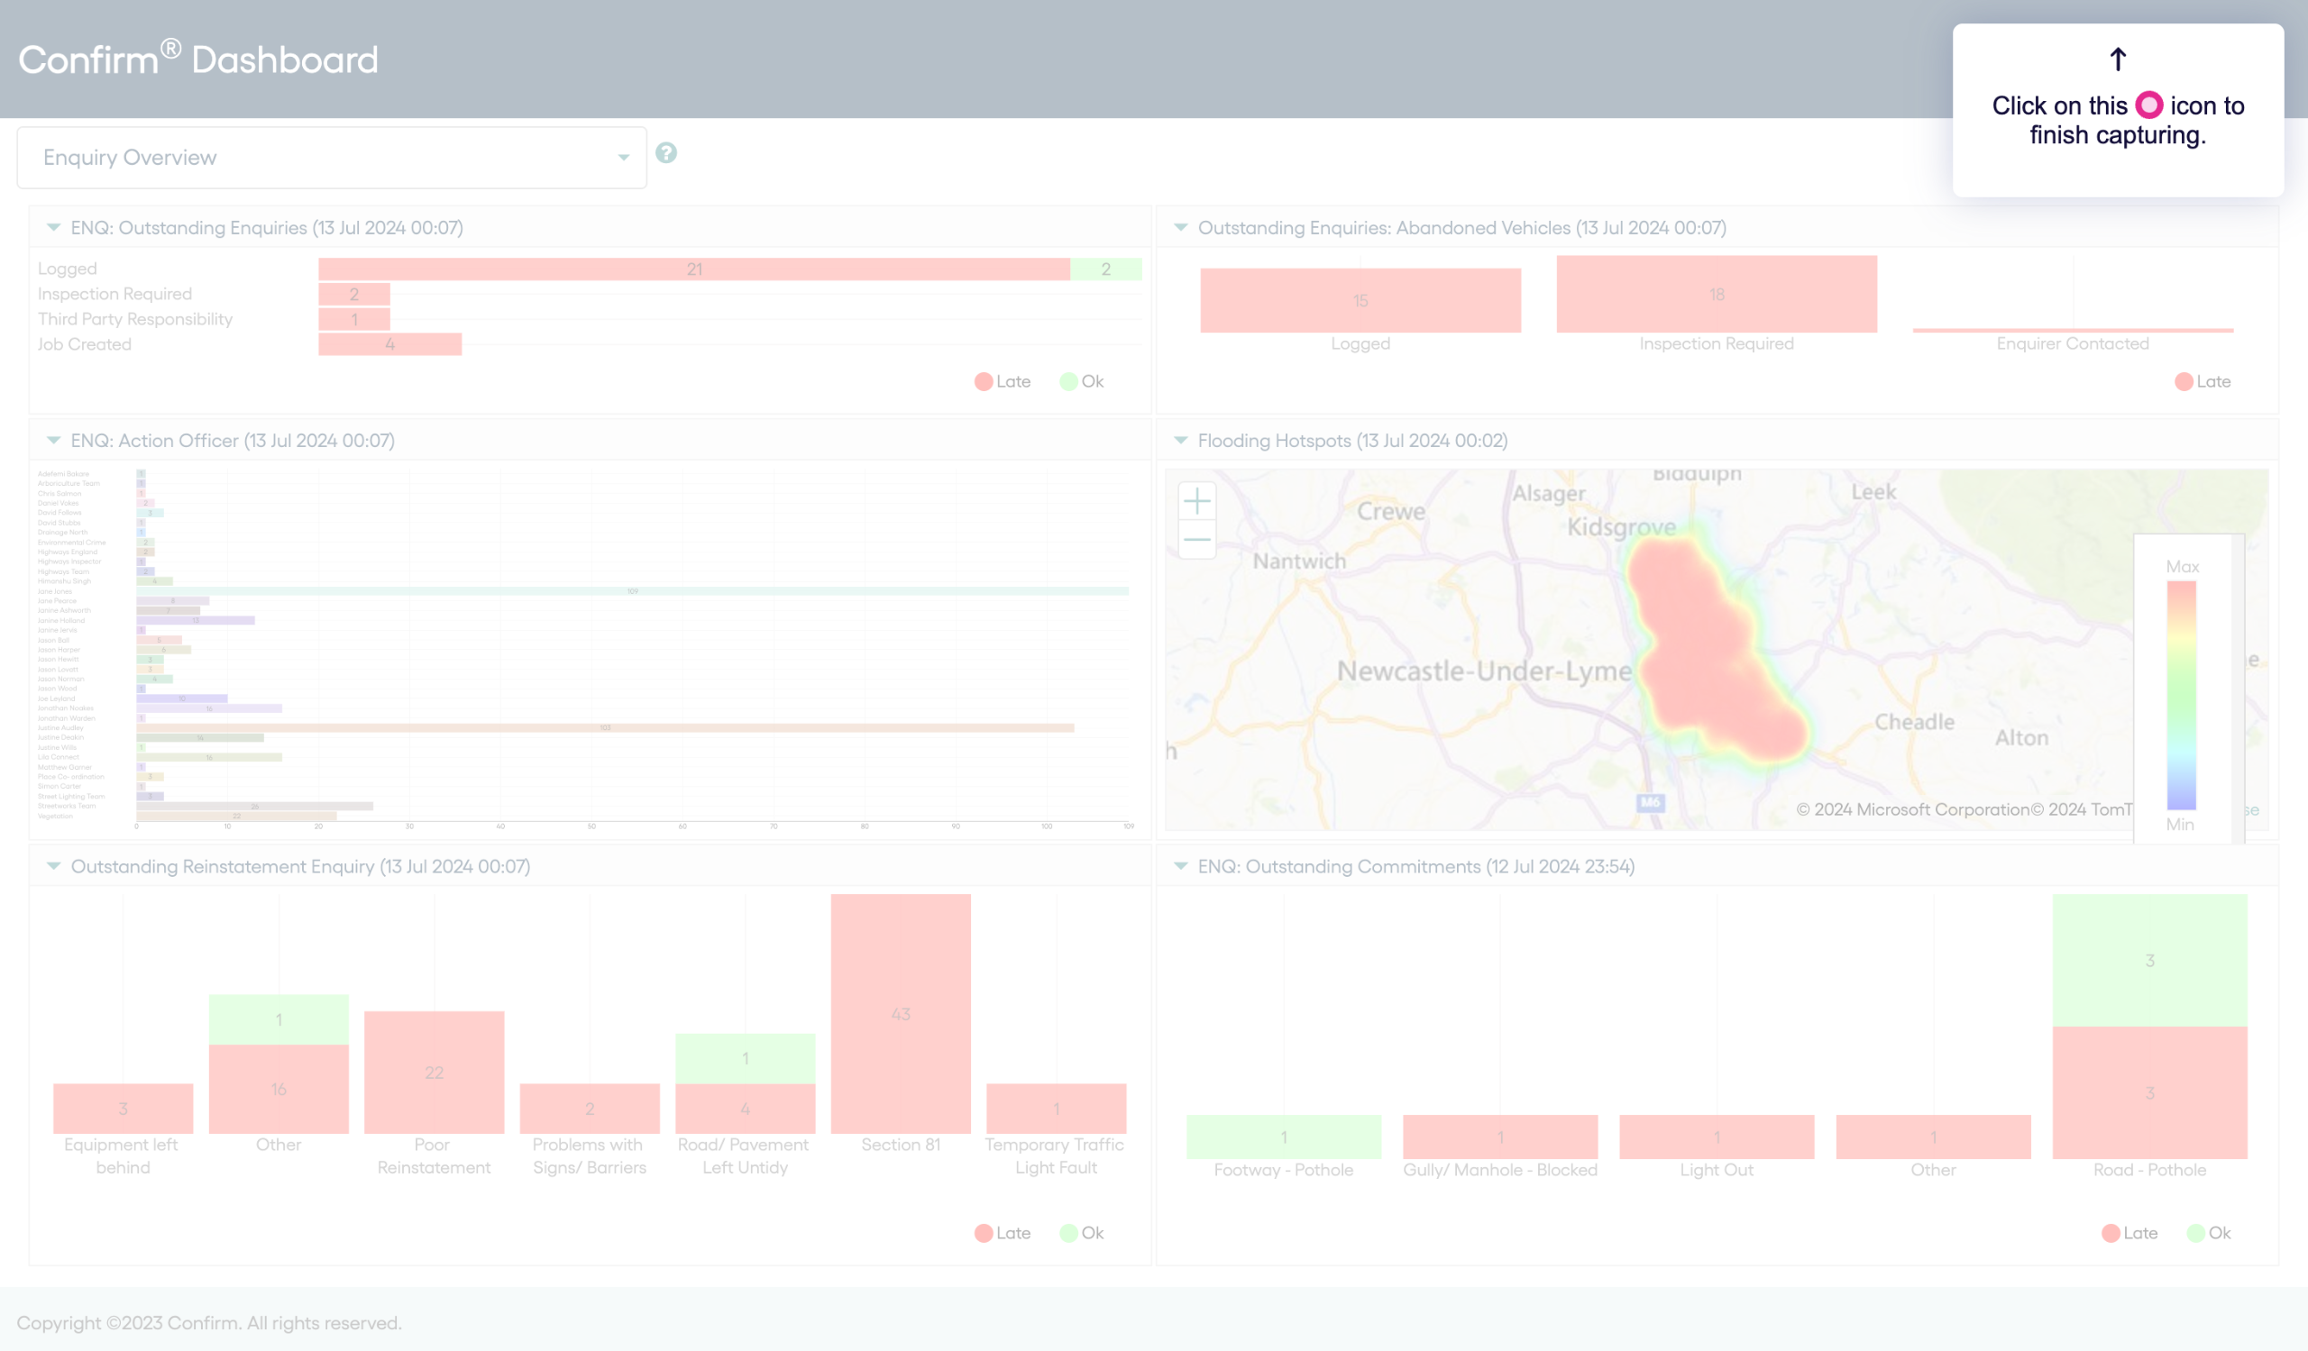
Task: Toggle Ok legend in Outstanding Commitments chart
Action: click(x=2209, y=1233)
